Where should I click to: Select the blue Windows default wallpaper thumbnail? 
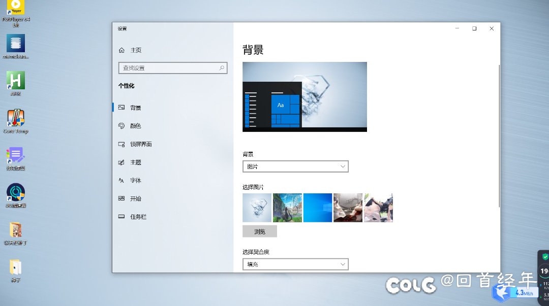[318, 208]
